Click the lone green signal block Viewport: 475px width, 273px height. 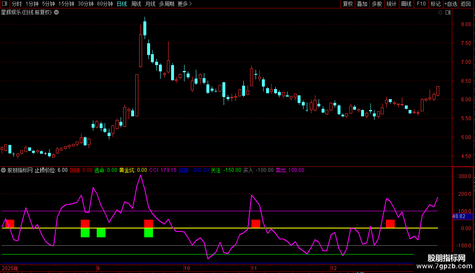pos(101,233)
